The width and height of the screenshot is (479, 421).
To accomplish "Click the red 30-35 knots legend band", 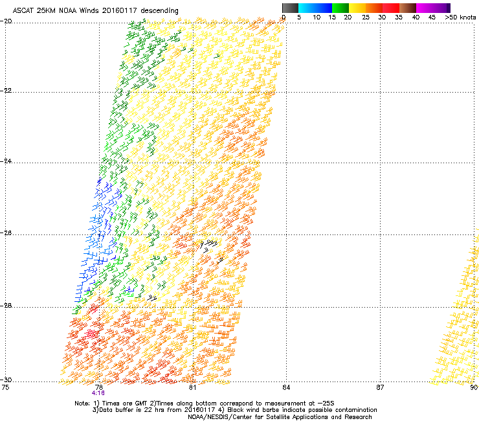I will (391, 8).
